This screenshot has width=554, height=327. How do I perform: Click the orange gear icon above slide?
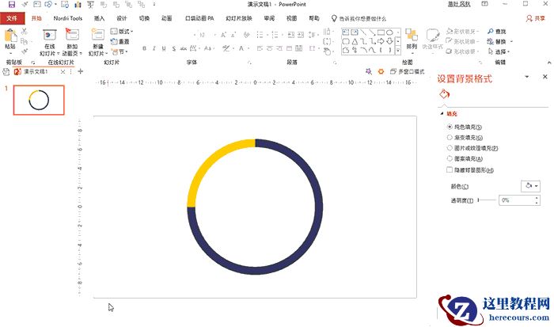(381, 71)
